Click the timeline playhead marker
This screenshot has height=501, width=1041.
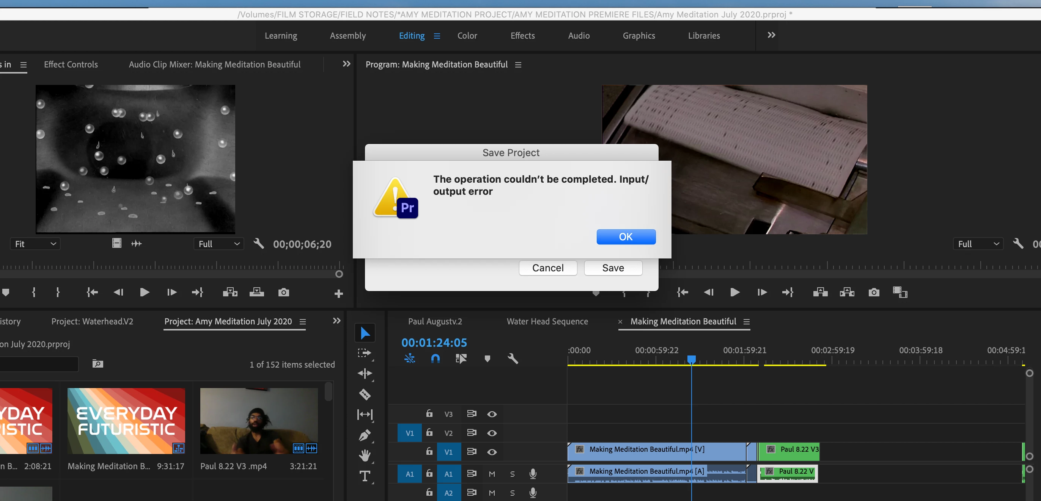(692, 359)
